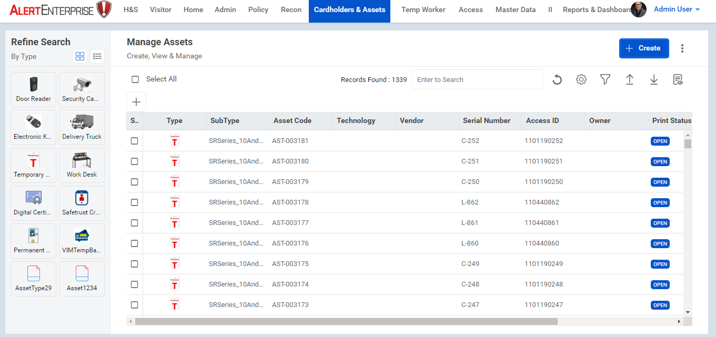The width and height of the screenshot is (716, 337).
Task: Click the download arrow icon
Action: pyautogui.click(x=654, y=79)
